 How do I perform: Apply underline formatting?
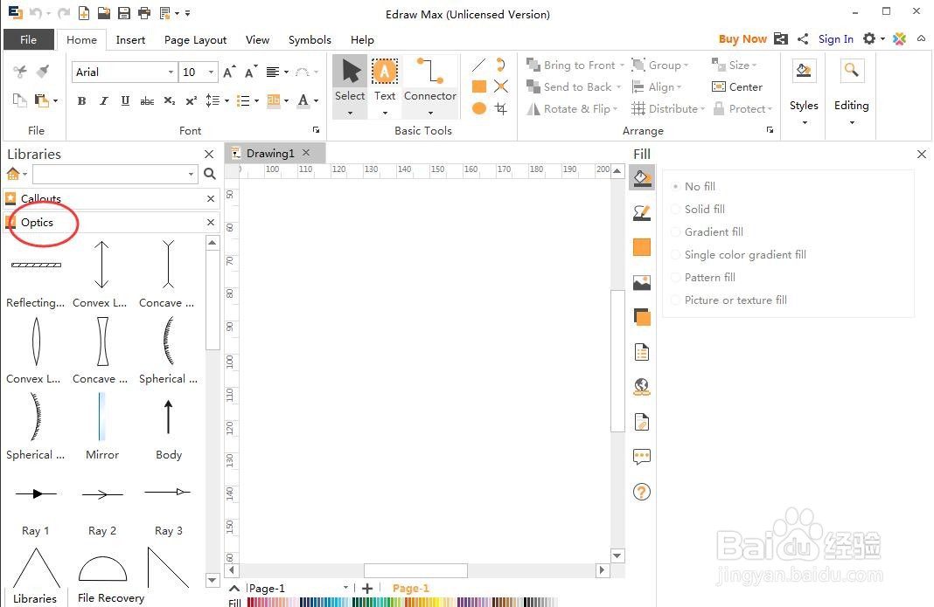pyautogui.click(x=125, y=100)
